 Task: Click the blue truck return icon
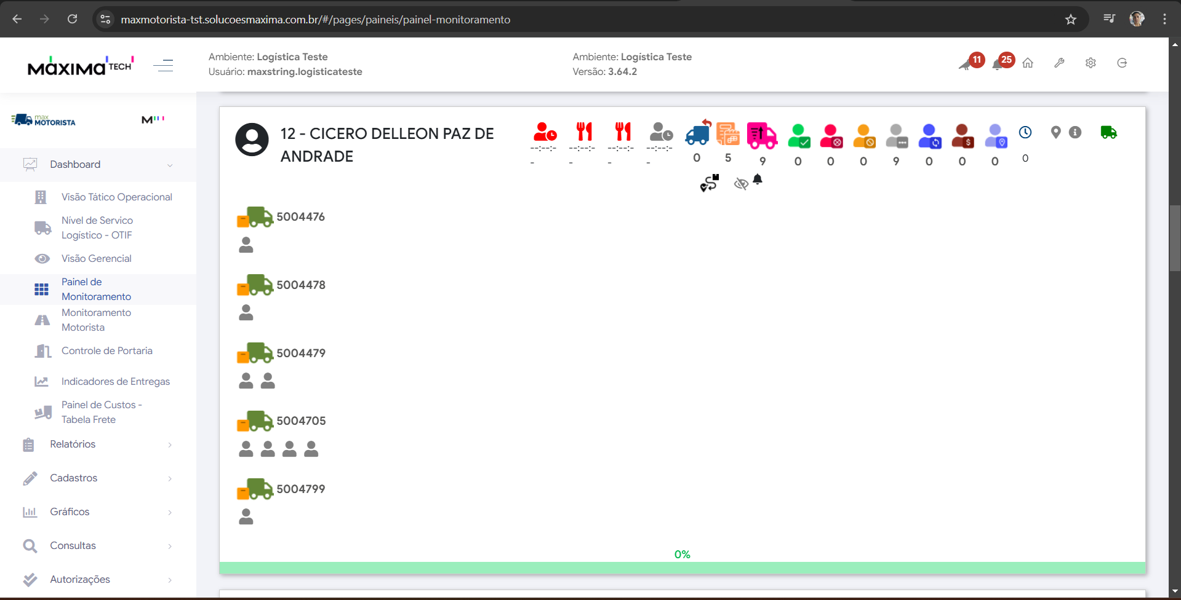coord(698,132)
